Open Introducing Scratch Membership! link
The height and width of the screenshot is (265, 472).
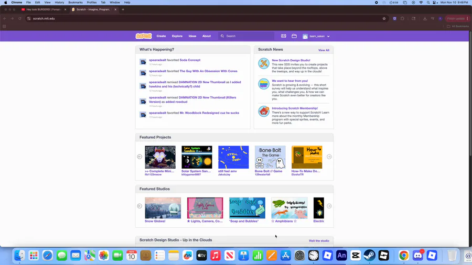(295, 108)
